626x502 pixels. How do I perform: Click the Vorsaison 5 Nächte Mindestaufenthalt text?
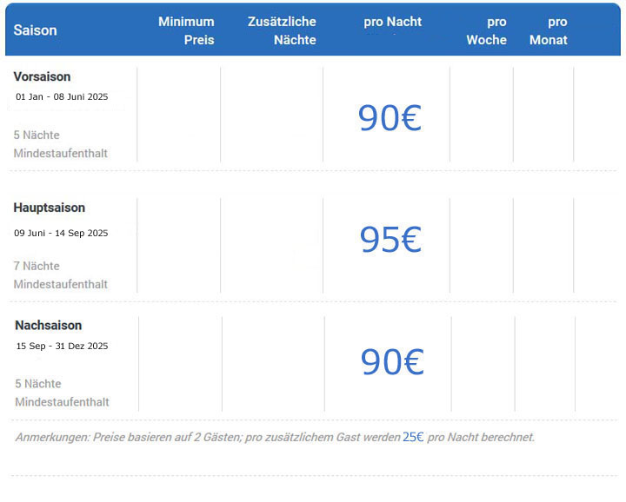[x=61, y=144]
